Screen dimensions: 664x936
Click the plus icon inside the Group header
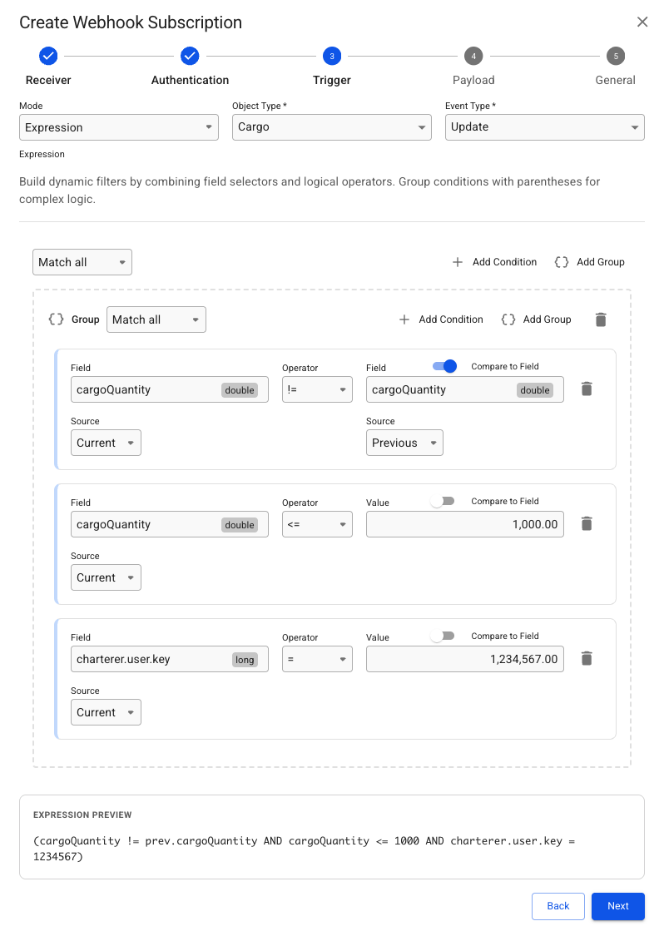click(x=404, y=319)
